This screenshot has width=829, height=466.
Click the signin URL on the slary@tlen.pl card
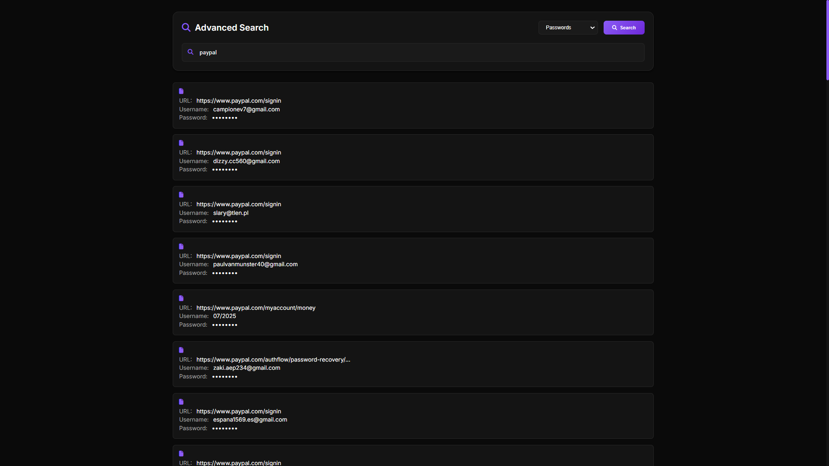coord(239,205)
